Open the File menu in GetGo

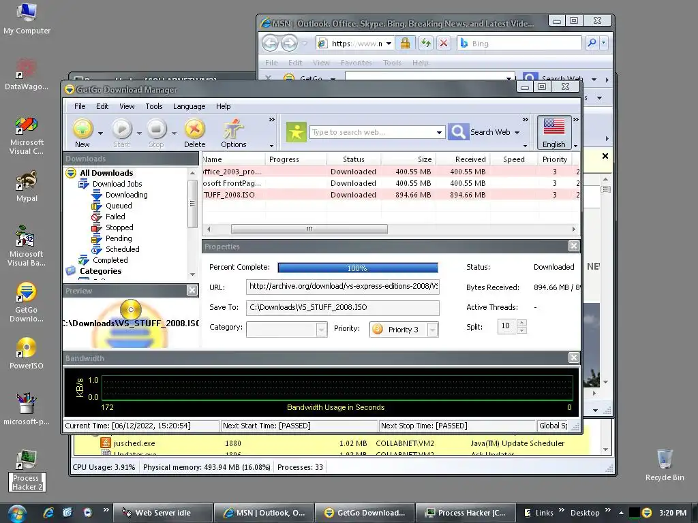(80, 106)
